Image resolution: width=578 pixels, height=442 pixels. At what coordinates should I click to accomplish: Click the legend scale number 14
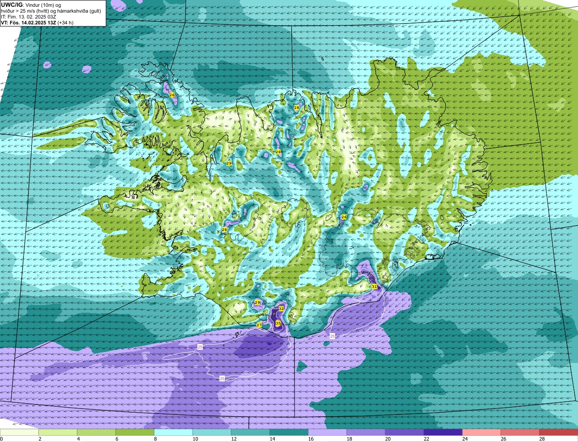(x=272, y=439)
